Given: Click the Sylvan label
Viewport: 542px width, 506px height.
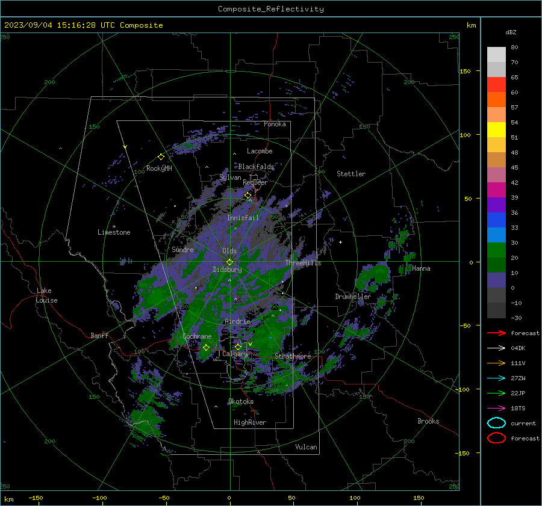Looking at the screenshot, I should (230, 177).
